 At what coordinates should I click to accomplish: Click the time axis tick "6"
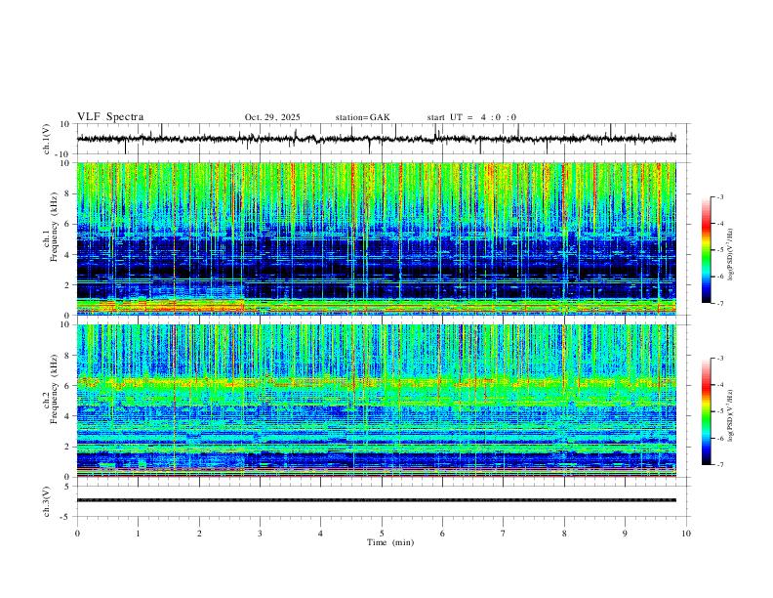click(x=443, y=534)
